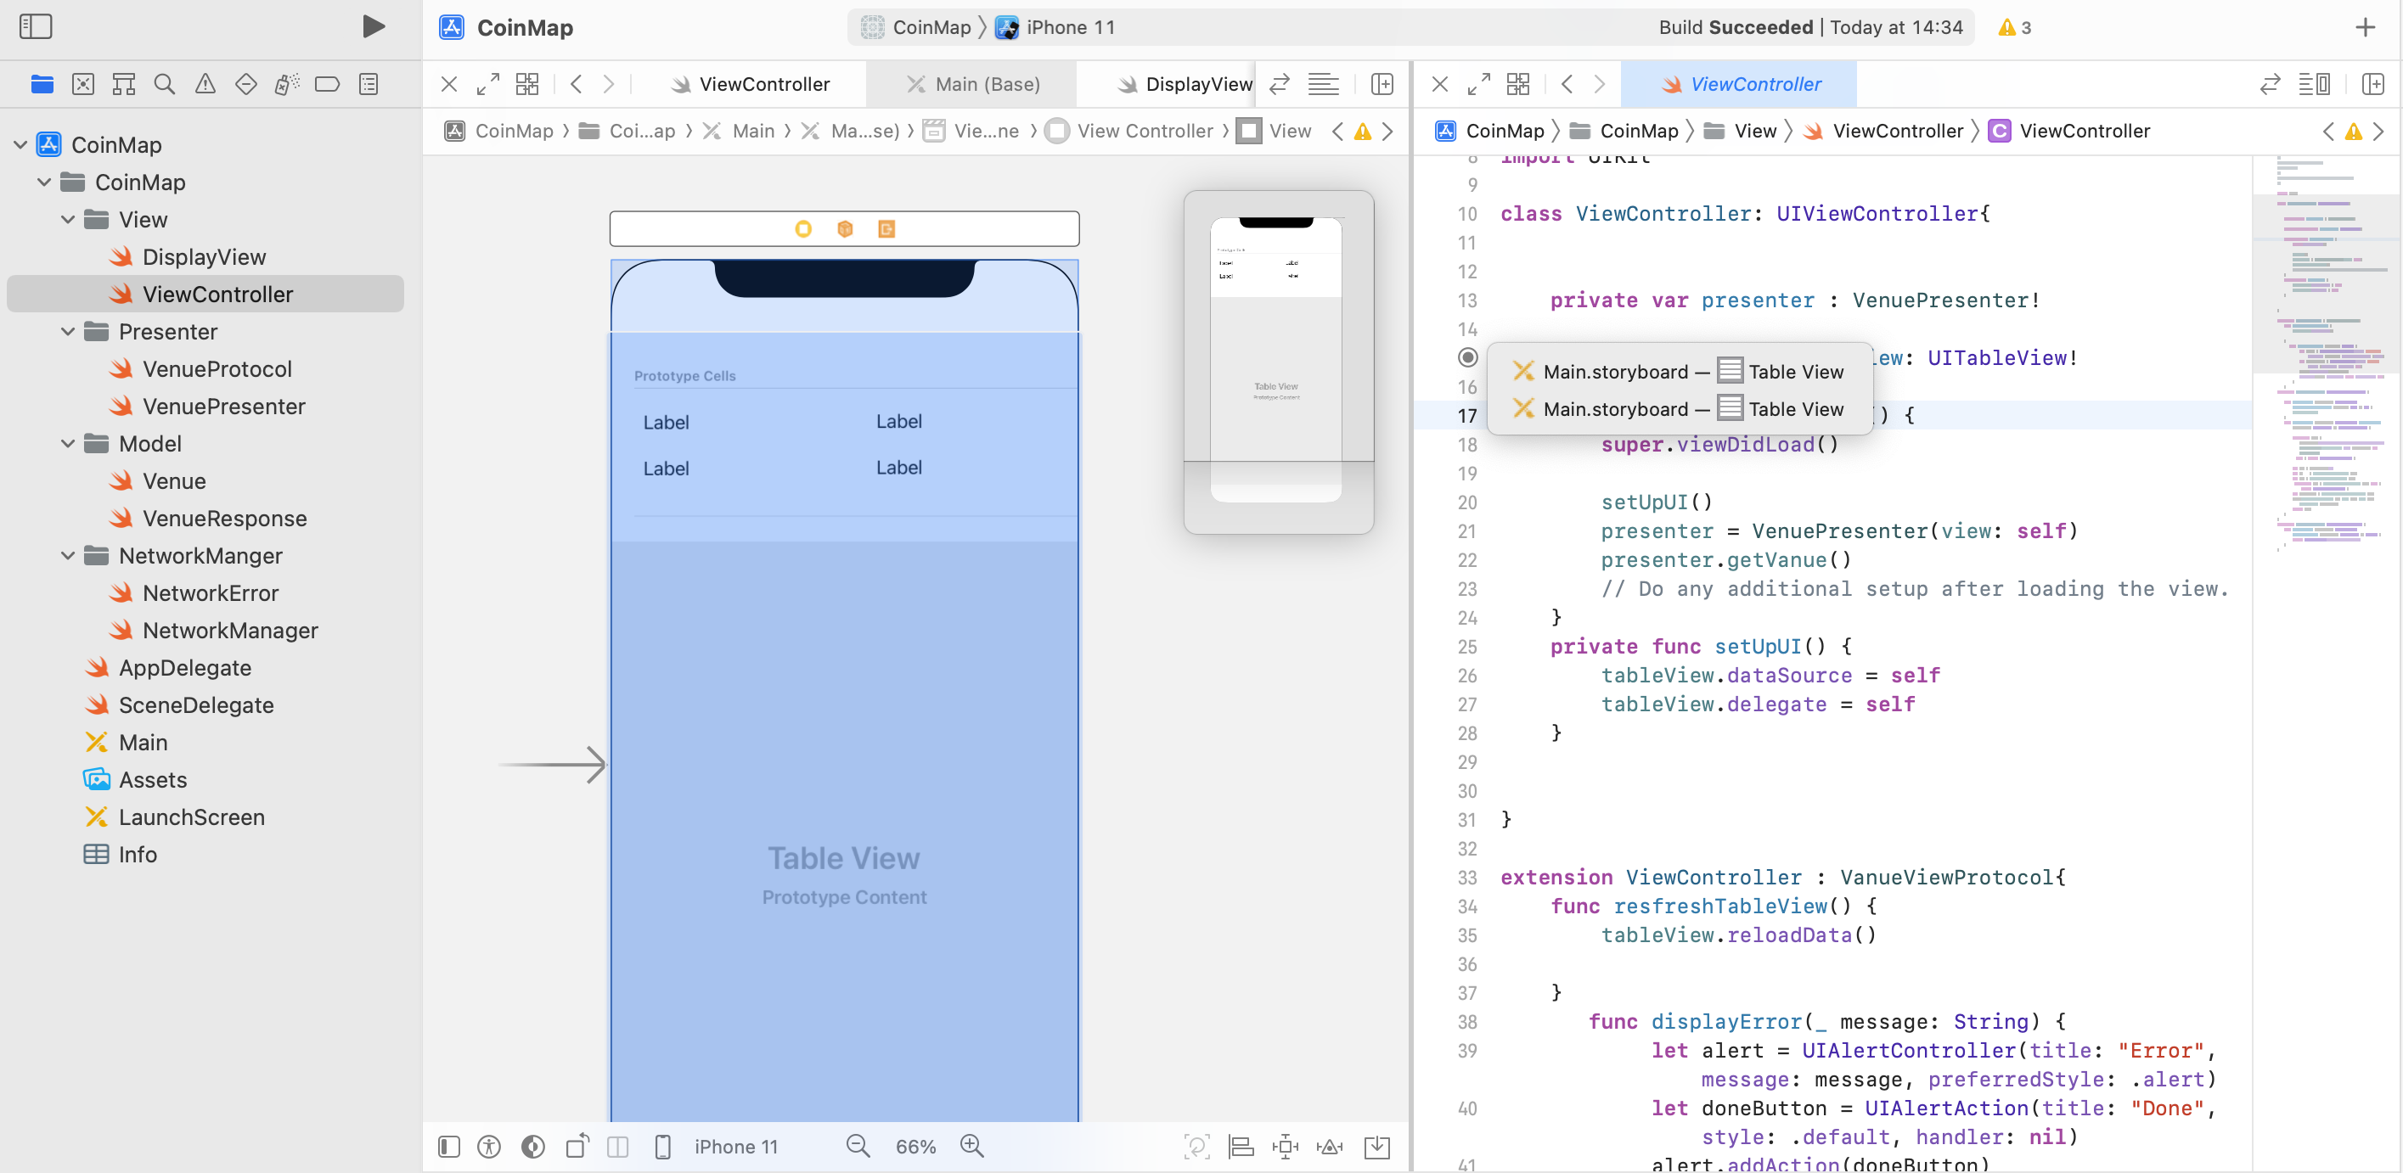Run the app with the play button

(373, 26)
